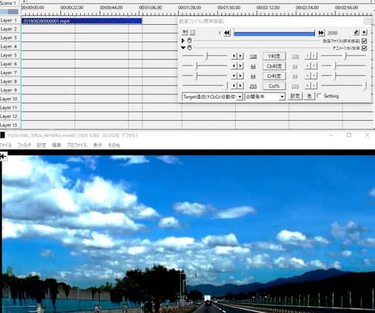This screenshot has width=375, height=313.
Task: Open the 編集 menu
Action: [56, 145]
